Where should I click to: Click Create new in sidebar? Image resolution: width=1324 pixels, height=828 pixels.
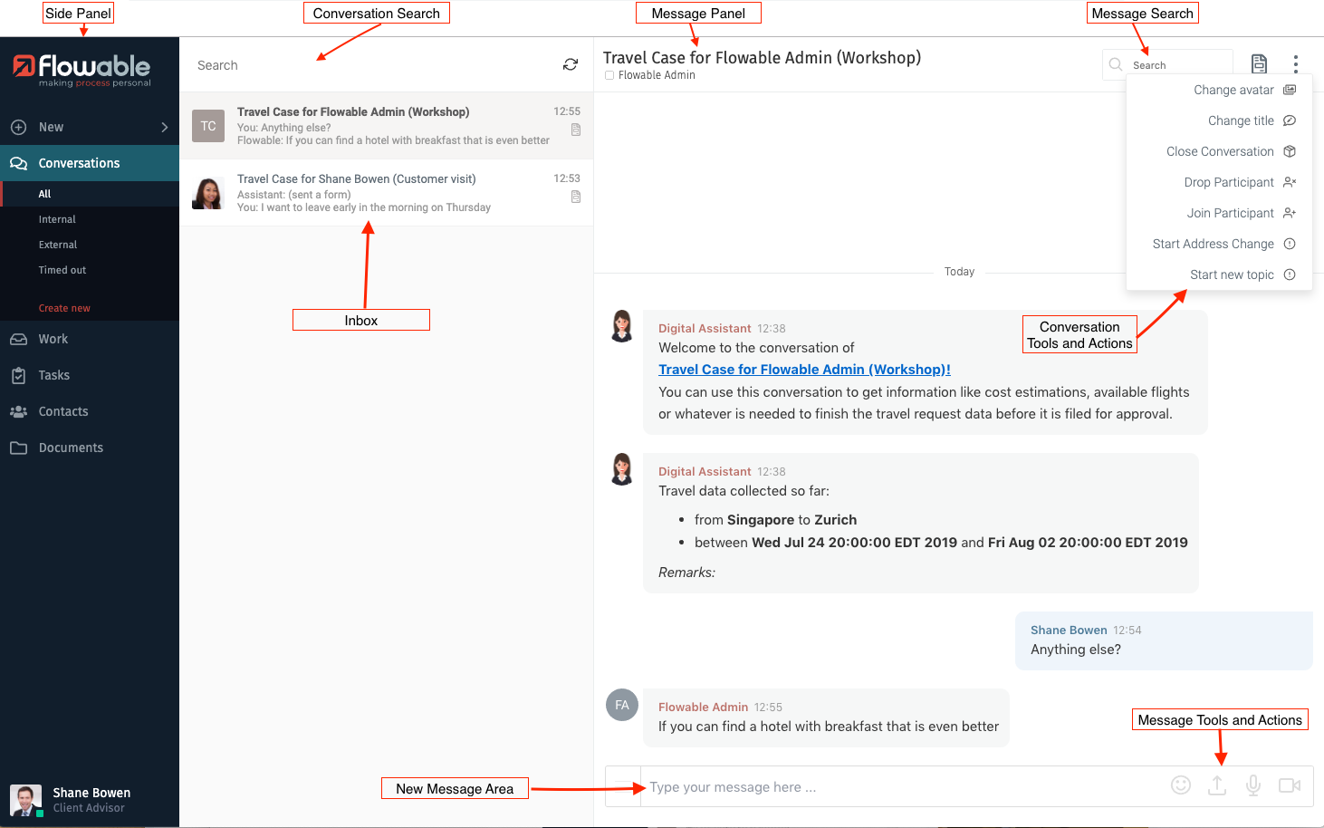64,308
